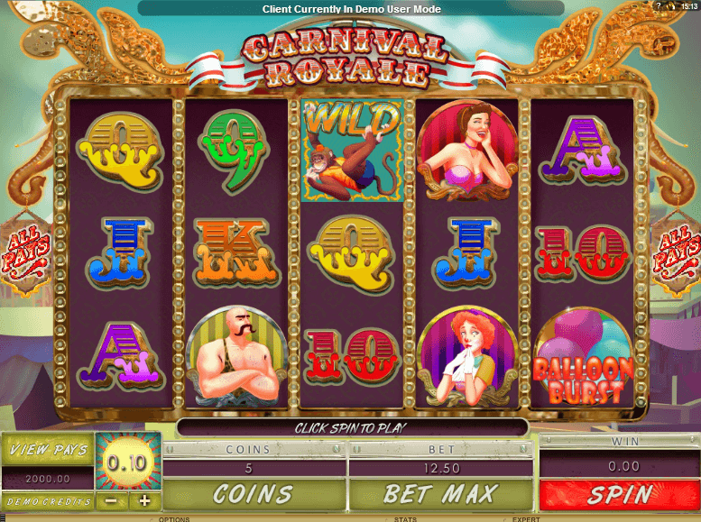
Task: Click the red SPIN button
Action: pos(619,495)
